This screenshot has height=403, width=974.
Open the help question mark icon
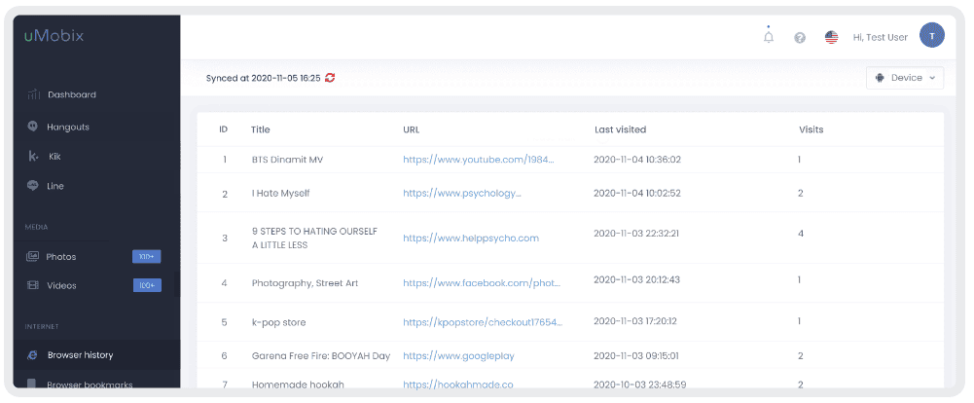pyautogui.click(x=800, y=38)
